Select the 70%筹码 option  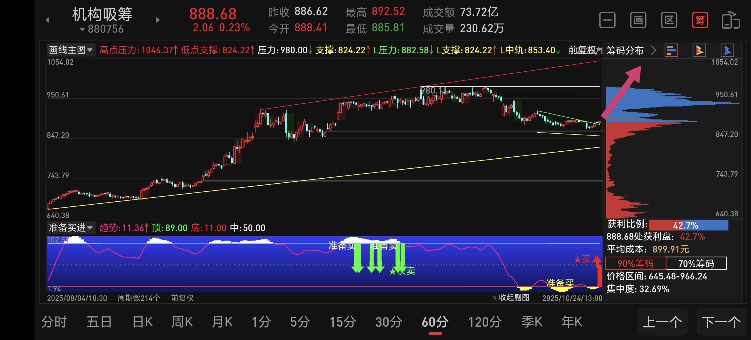(x=696, y=263)
